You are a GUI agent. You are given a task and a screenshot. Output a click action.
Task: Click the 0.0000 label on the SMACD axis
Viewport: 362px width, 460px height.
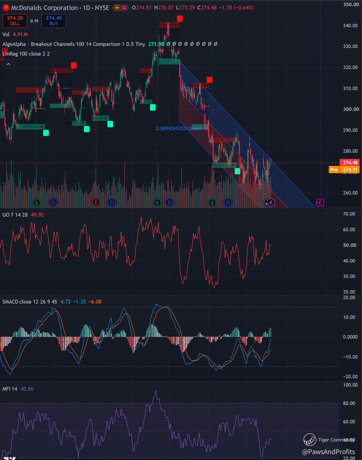[350, 337]
